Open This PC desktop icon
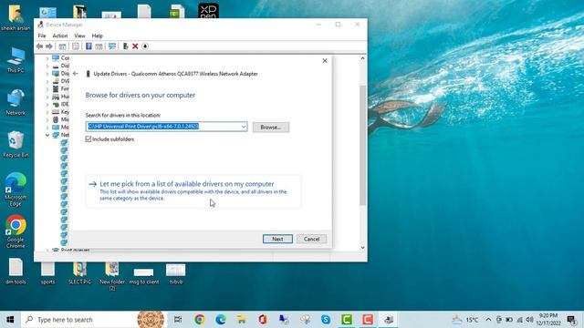Viewport: 584px width, 328px height. 16,60
